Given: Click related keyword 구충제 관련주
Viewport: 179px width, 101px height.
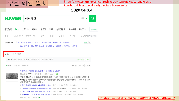Looking at the screenshot, I should coord(24,46).
